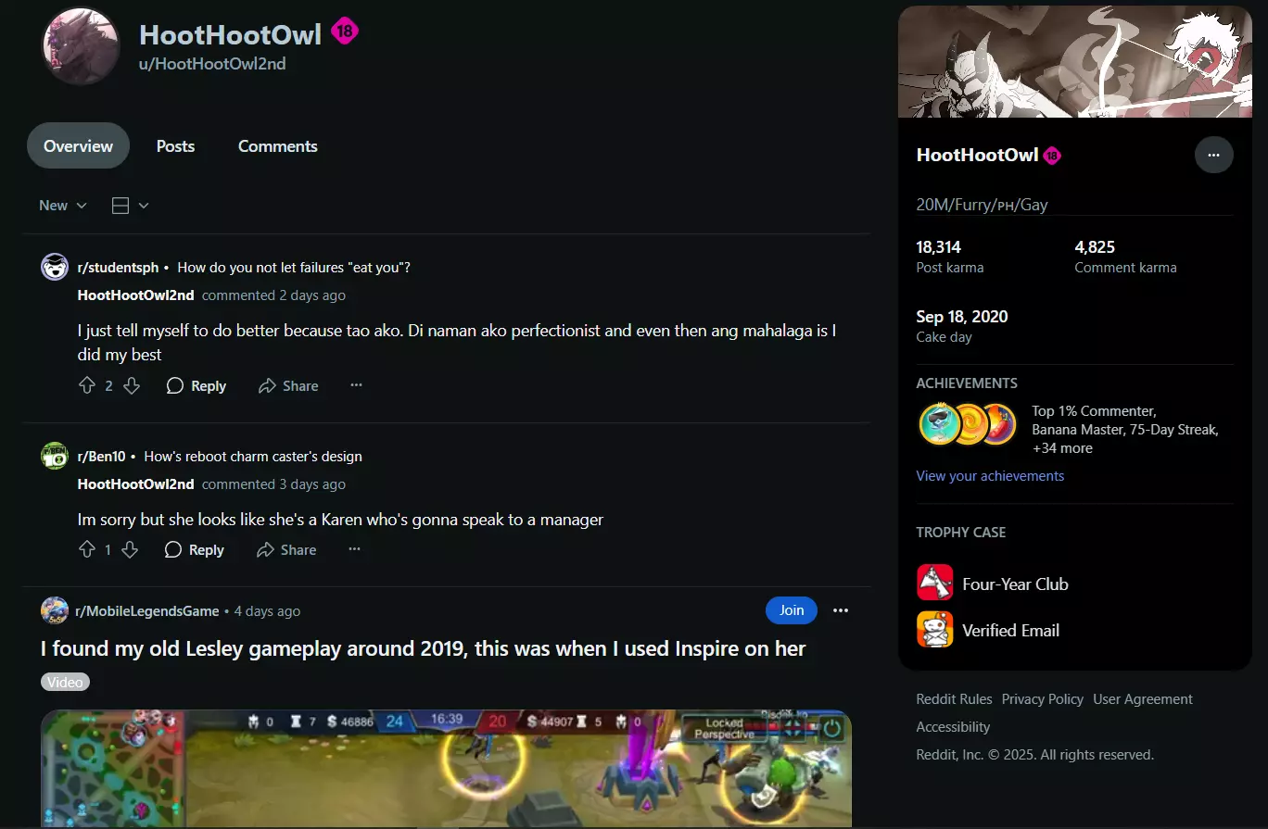Reply to the Ben10 comment
The image size is (1268, 829).
pyautogui.click(x=195, y=549)
